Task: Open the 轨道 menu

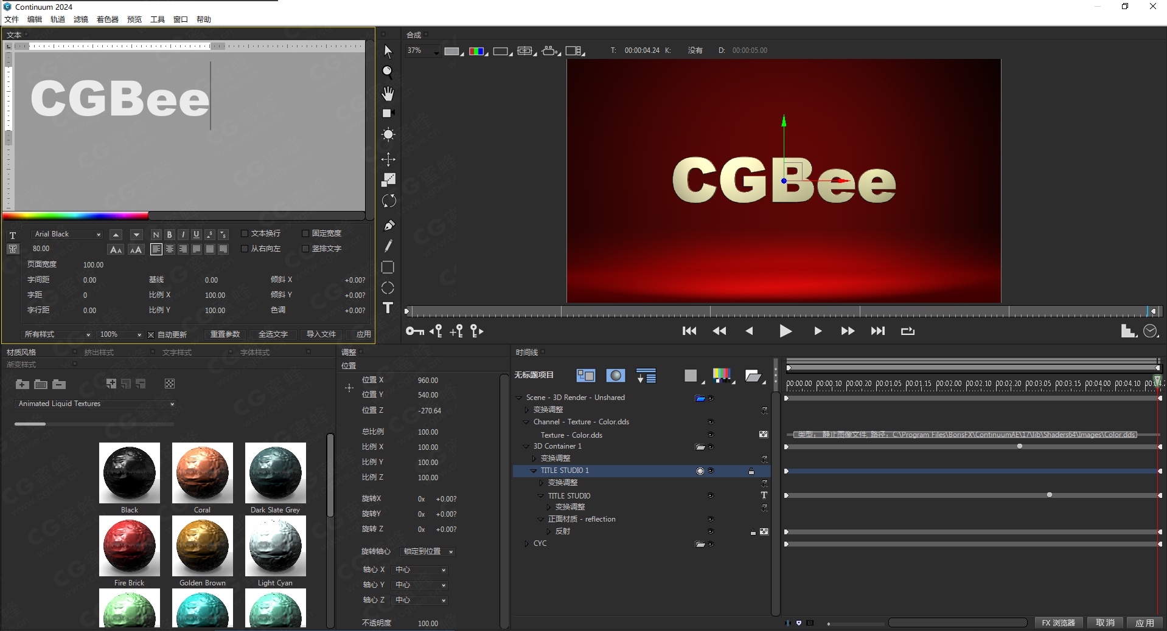Action: click(58, 19)
